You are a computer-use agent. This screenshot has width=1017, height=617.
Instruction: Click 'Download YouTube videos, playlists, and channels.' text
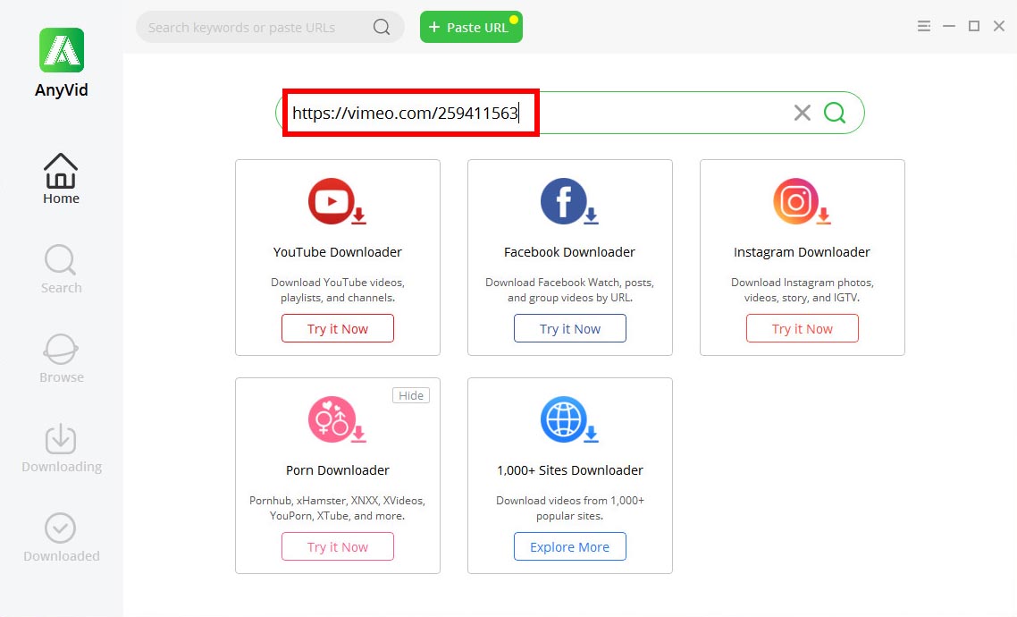(x=337, y=290)
